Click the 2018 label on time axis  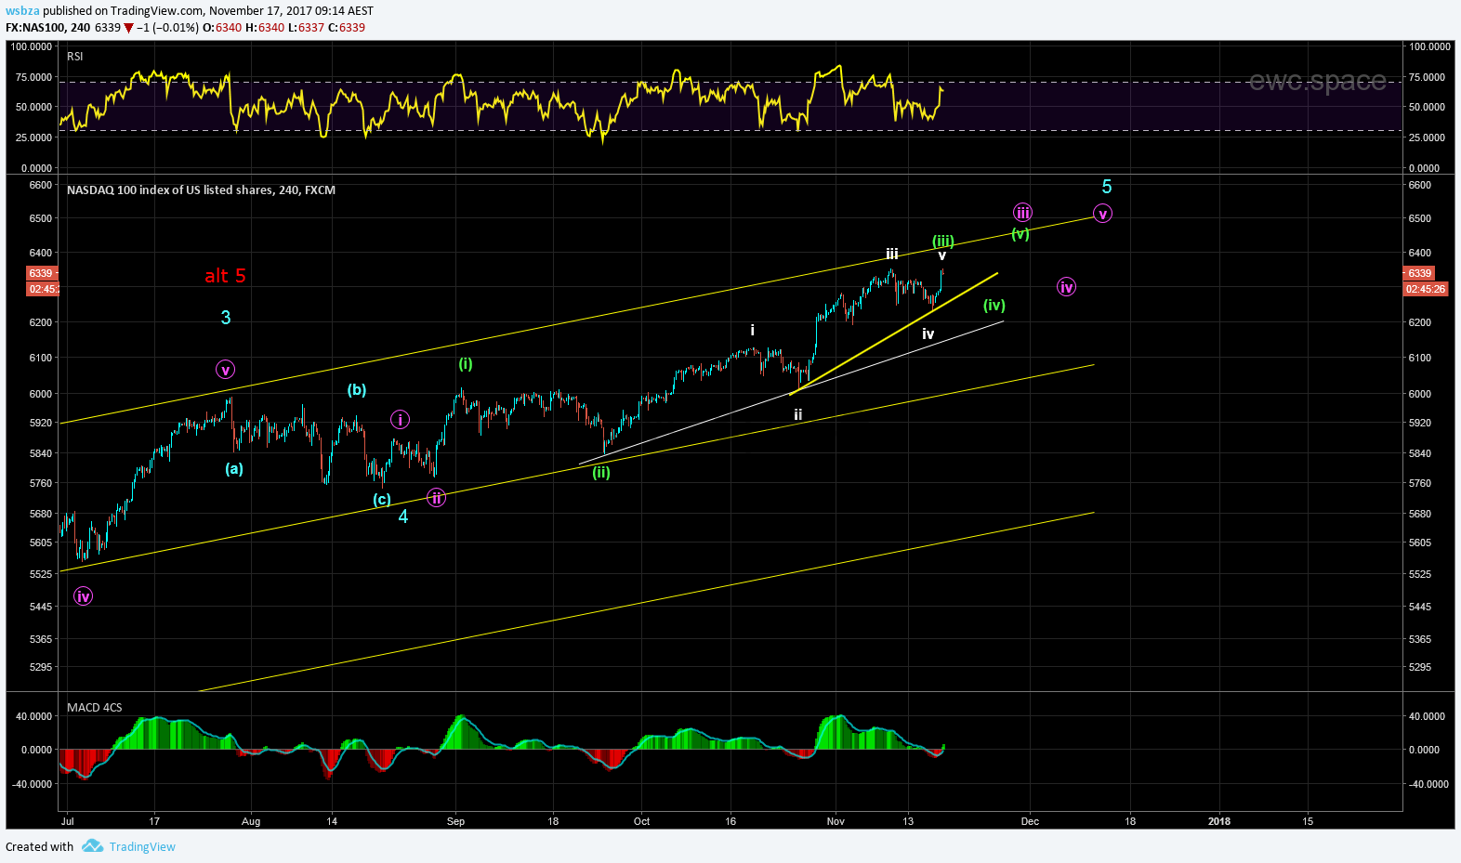click(x=1218, y=821)
